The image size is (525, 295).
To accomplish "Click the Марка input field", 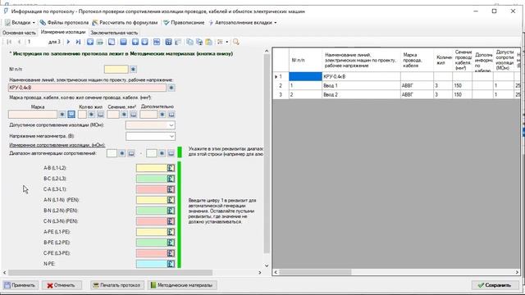I will 33,115.
